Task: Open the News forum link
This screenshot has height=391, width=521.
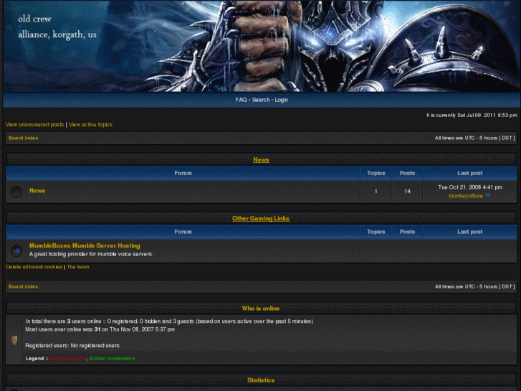Action: [37, 191]
